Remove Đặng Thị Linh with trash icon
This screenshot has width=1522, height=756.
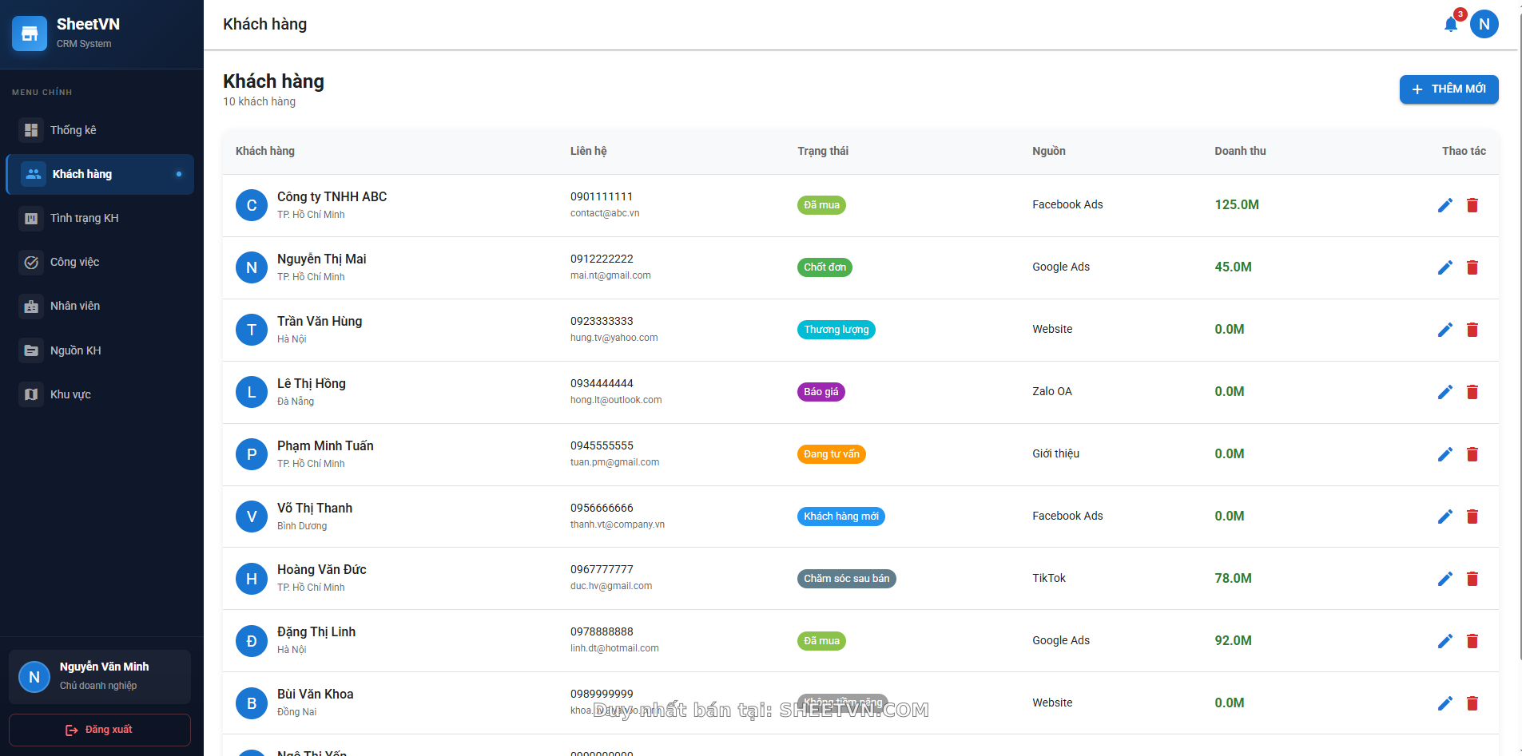1472,641
